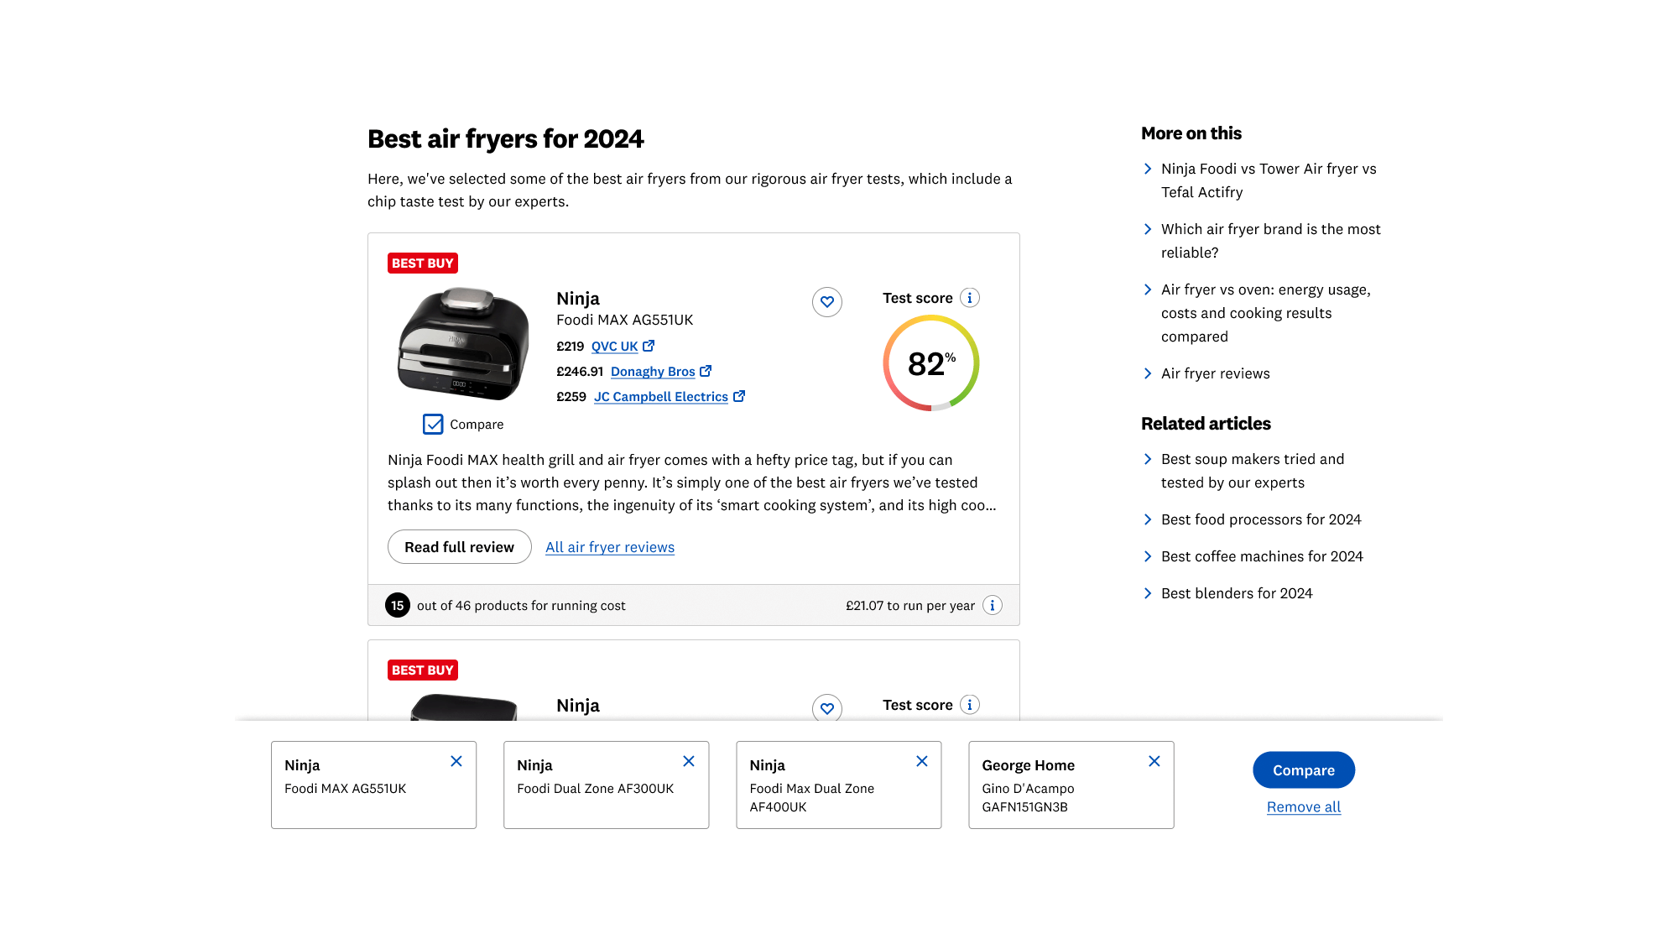The width and height of the screenshot is (1678, 944).
Task: Click the Read full review button
Action: point(459,546)
